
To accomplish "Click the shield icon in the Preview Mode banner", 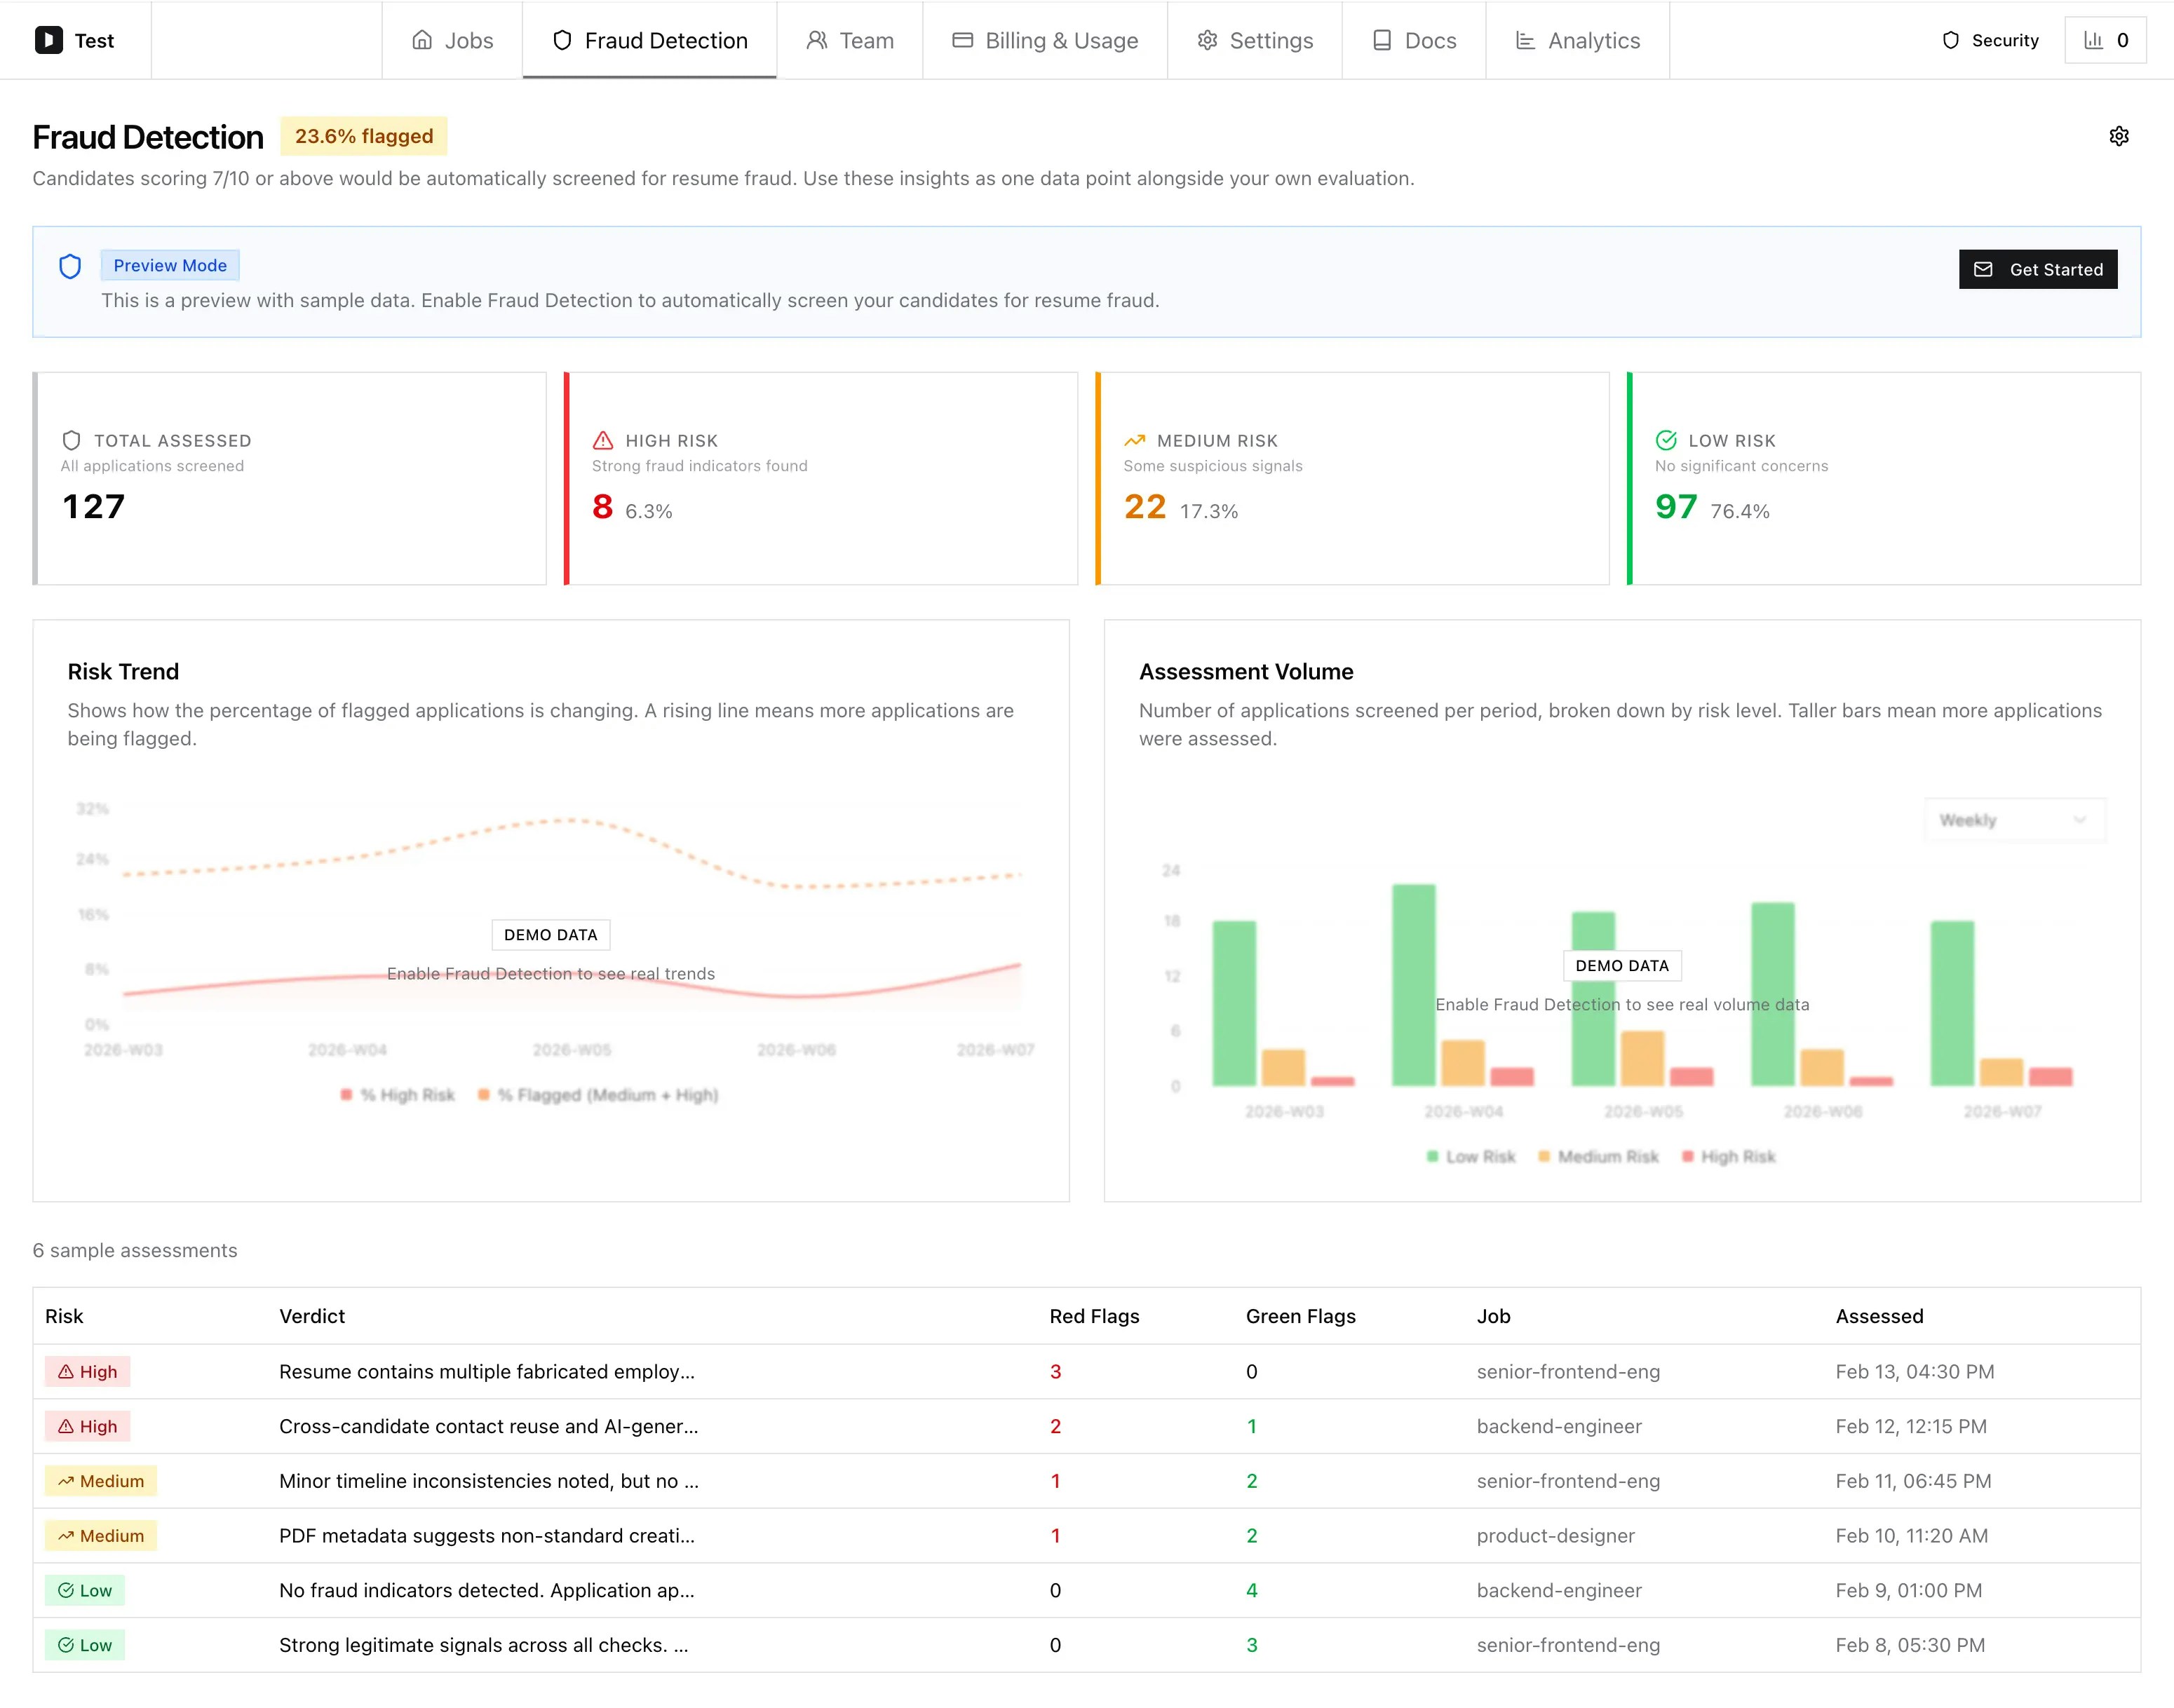I will click(70, 267).
